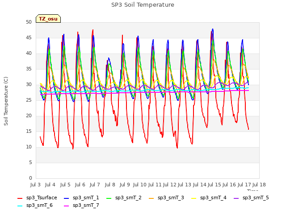Click the Jul 4 x-axis tick label

[x=50, y=185]
